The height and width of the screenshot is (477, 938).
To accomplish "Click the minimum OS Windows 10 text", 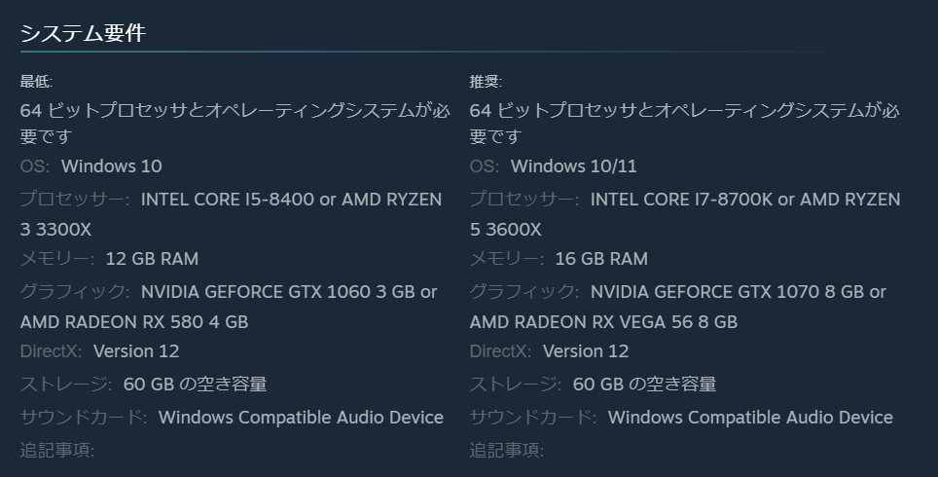I will point(111,166).
